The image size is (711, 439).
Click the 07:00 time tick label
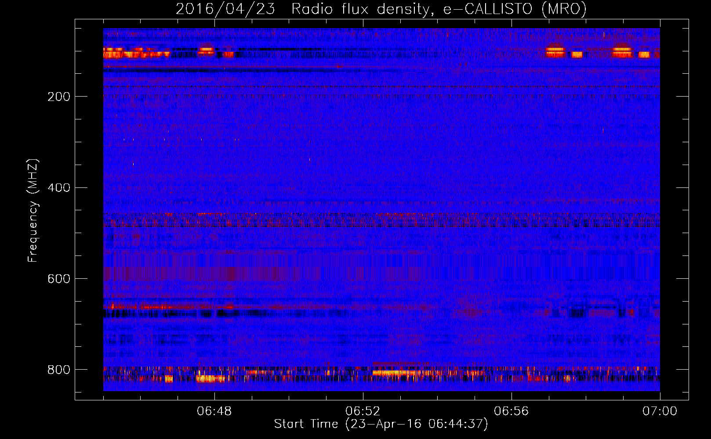point(660,411)
